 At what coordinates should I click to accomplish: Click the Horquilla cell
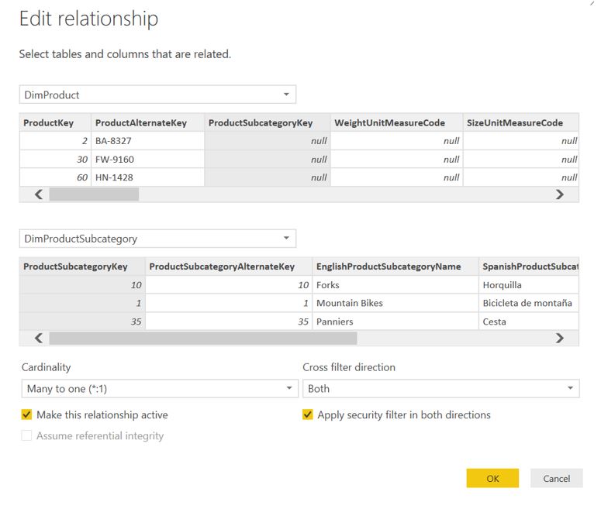529,285
